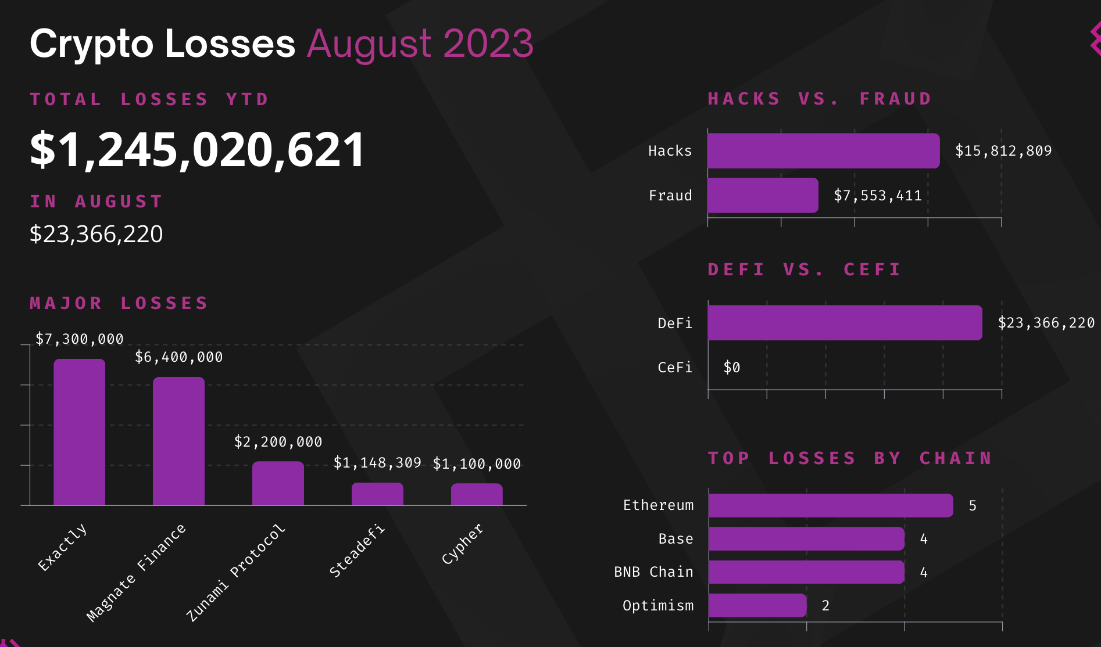
Task: Select the Cypher loss bar
Action: coord(477,494)
